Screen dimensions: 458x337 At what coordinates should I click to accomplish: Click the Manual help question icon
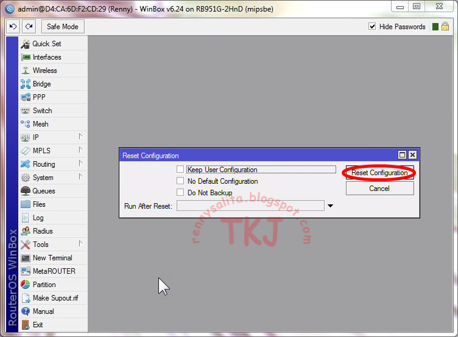(26, 311)
